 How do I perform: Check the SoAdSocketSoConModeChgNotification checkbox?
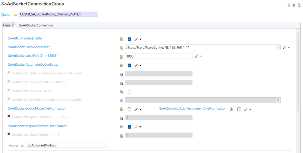tap(129, 109)
